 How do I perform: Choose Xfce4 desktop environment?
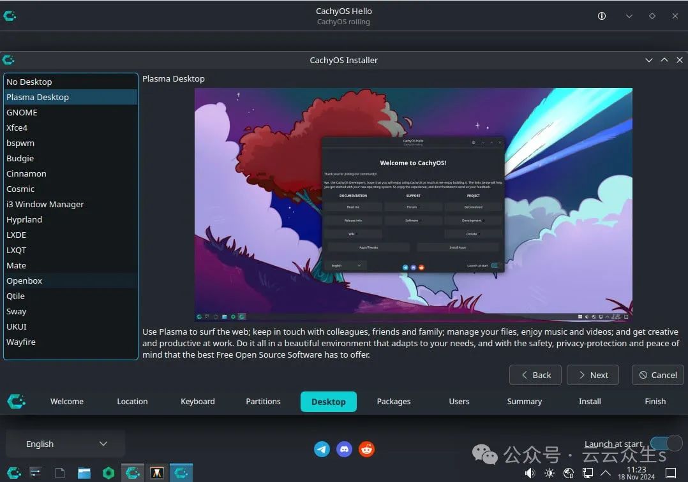[71, 128]
